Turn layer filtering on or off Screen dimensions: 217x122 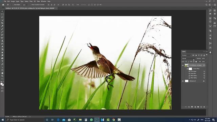click(206, 55)
